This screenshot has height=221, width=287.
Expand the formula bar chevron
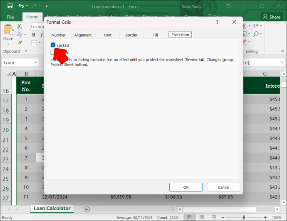(x=282, y=62)
